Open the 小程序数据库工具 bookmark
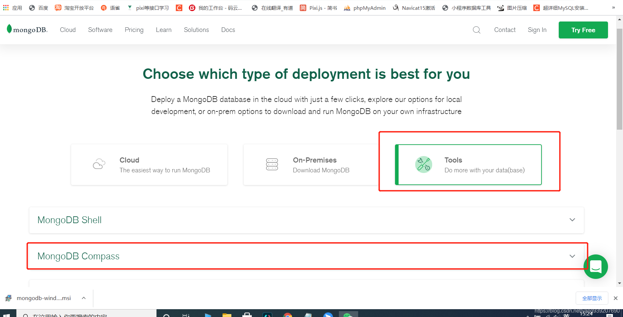The image size is (623, 317). point(466,8)
